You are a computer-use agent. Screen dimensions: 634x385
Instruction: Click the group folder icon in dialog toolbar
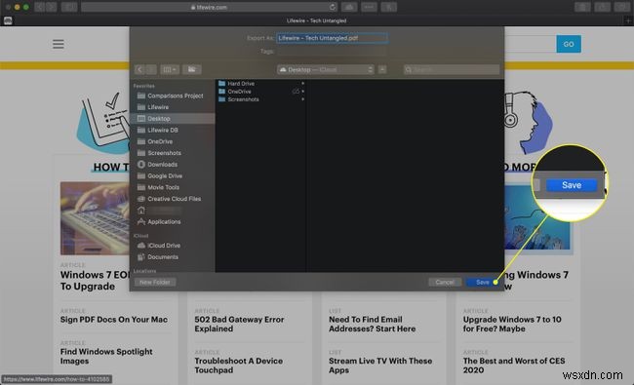click(191, 69)
